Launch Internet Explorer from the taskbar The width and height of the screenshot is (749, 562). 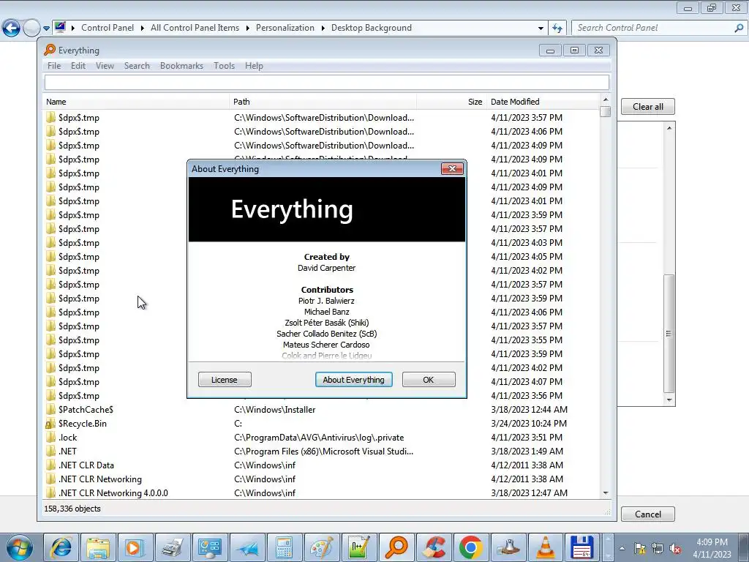[x=61, y=547]
